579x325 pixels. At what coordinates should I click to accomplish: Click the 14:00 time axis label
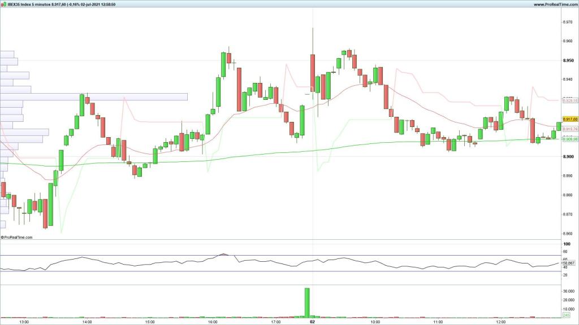[87, 322]
